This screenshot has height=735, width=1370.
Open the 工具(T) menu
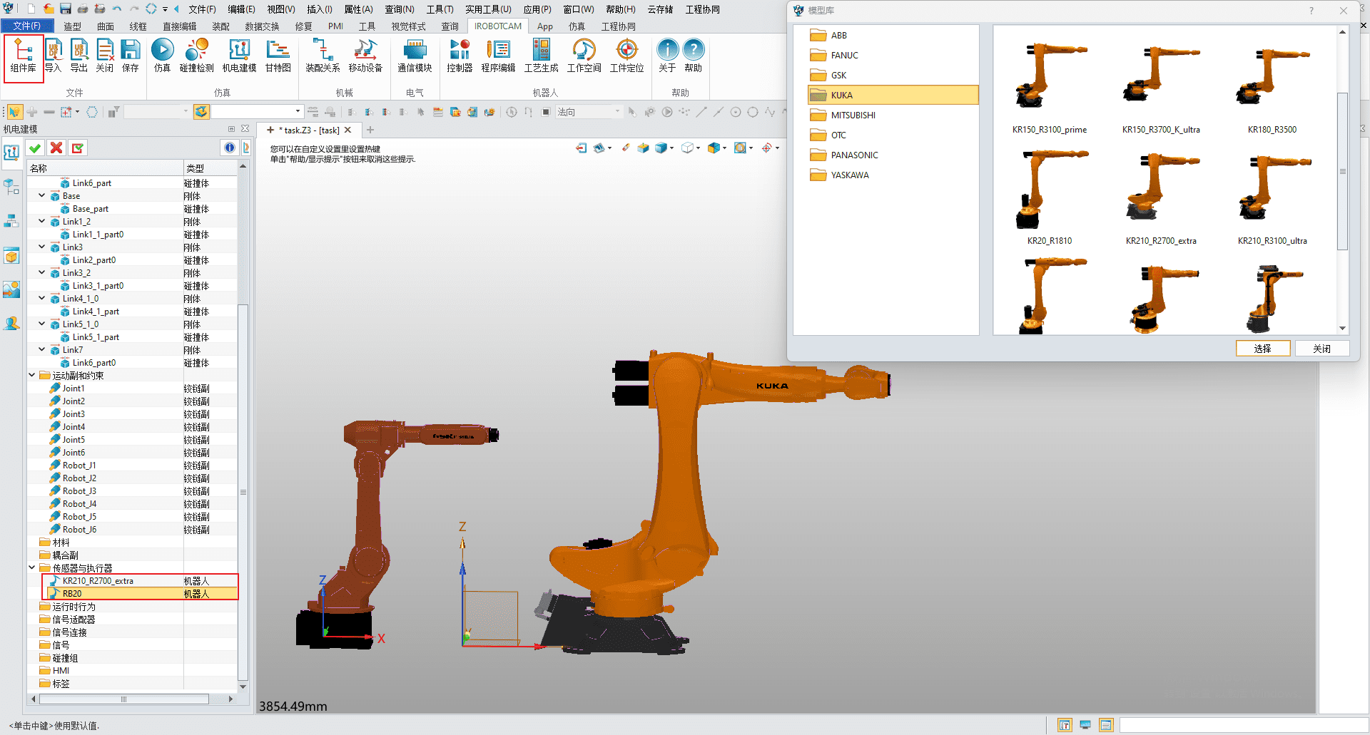click(440, 9)
